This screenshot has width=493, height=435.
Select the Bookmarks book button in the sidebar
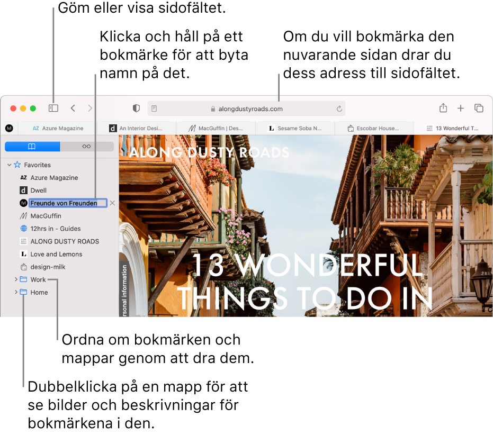(x=32, y=147)
